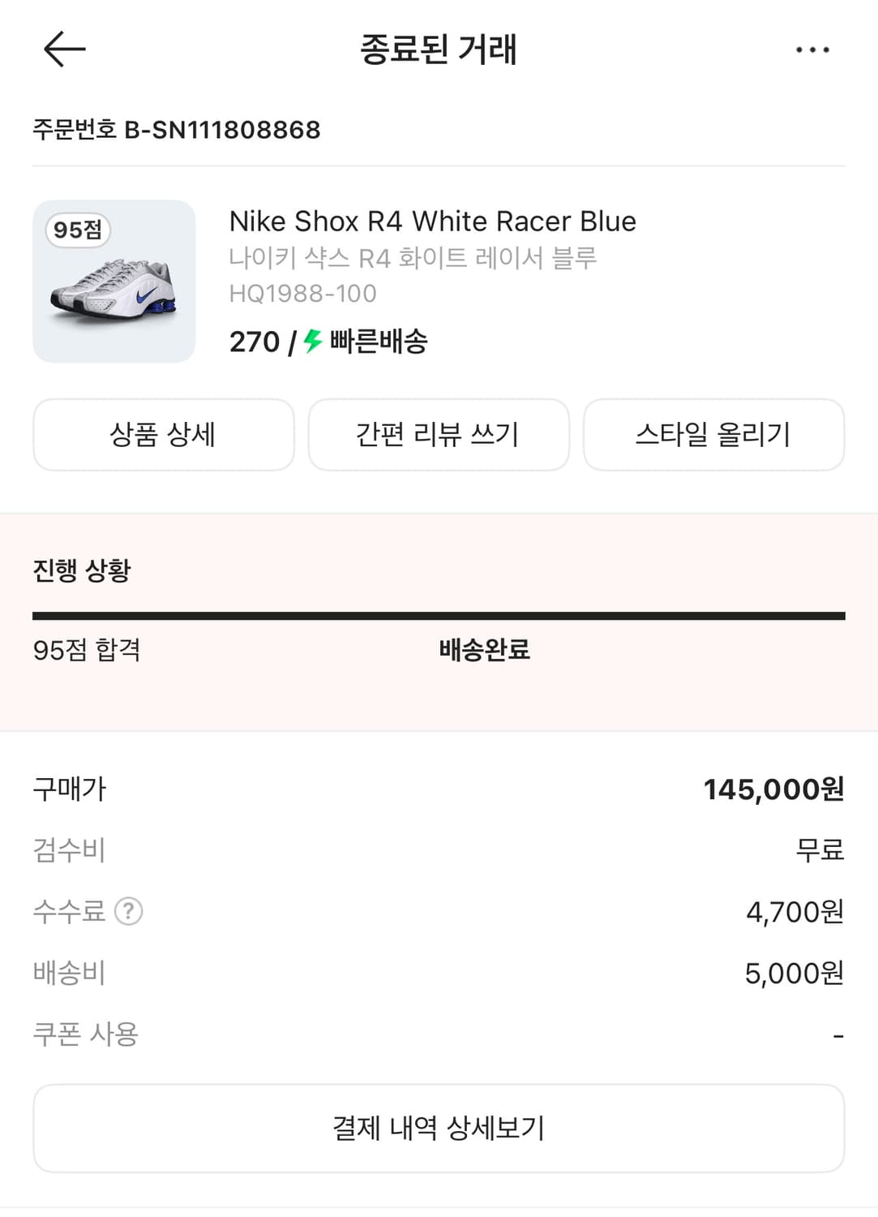The height and width of the screenshot is (1217, 878).
Task: Tap the 쿠폰 사용 row label
Action: click(86, 1034)
